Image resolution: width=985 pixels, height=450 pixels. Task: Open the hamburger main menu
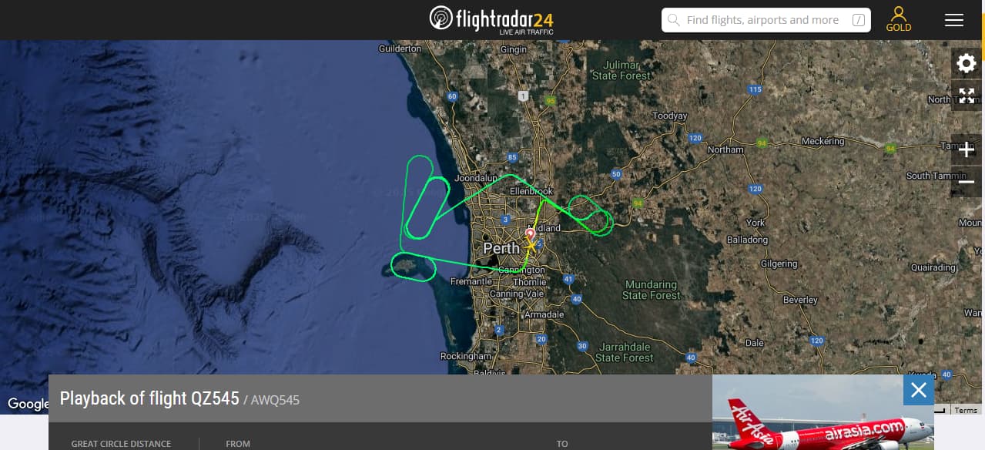[x=954, y=20]
